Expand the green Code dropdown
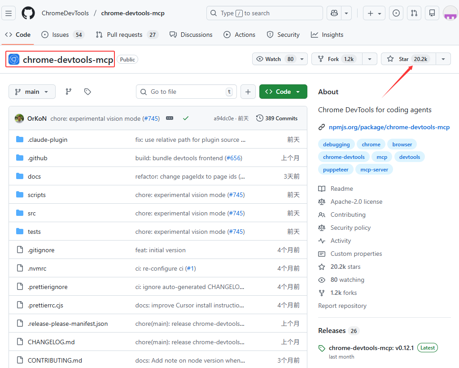Image resolution: width=459 pixels, height=368 pixels. [283, 92]
